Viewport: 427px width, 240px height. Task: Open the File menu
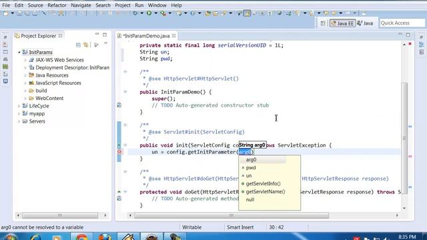(6, 5)
